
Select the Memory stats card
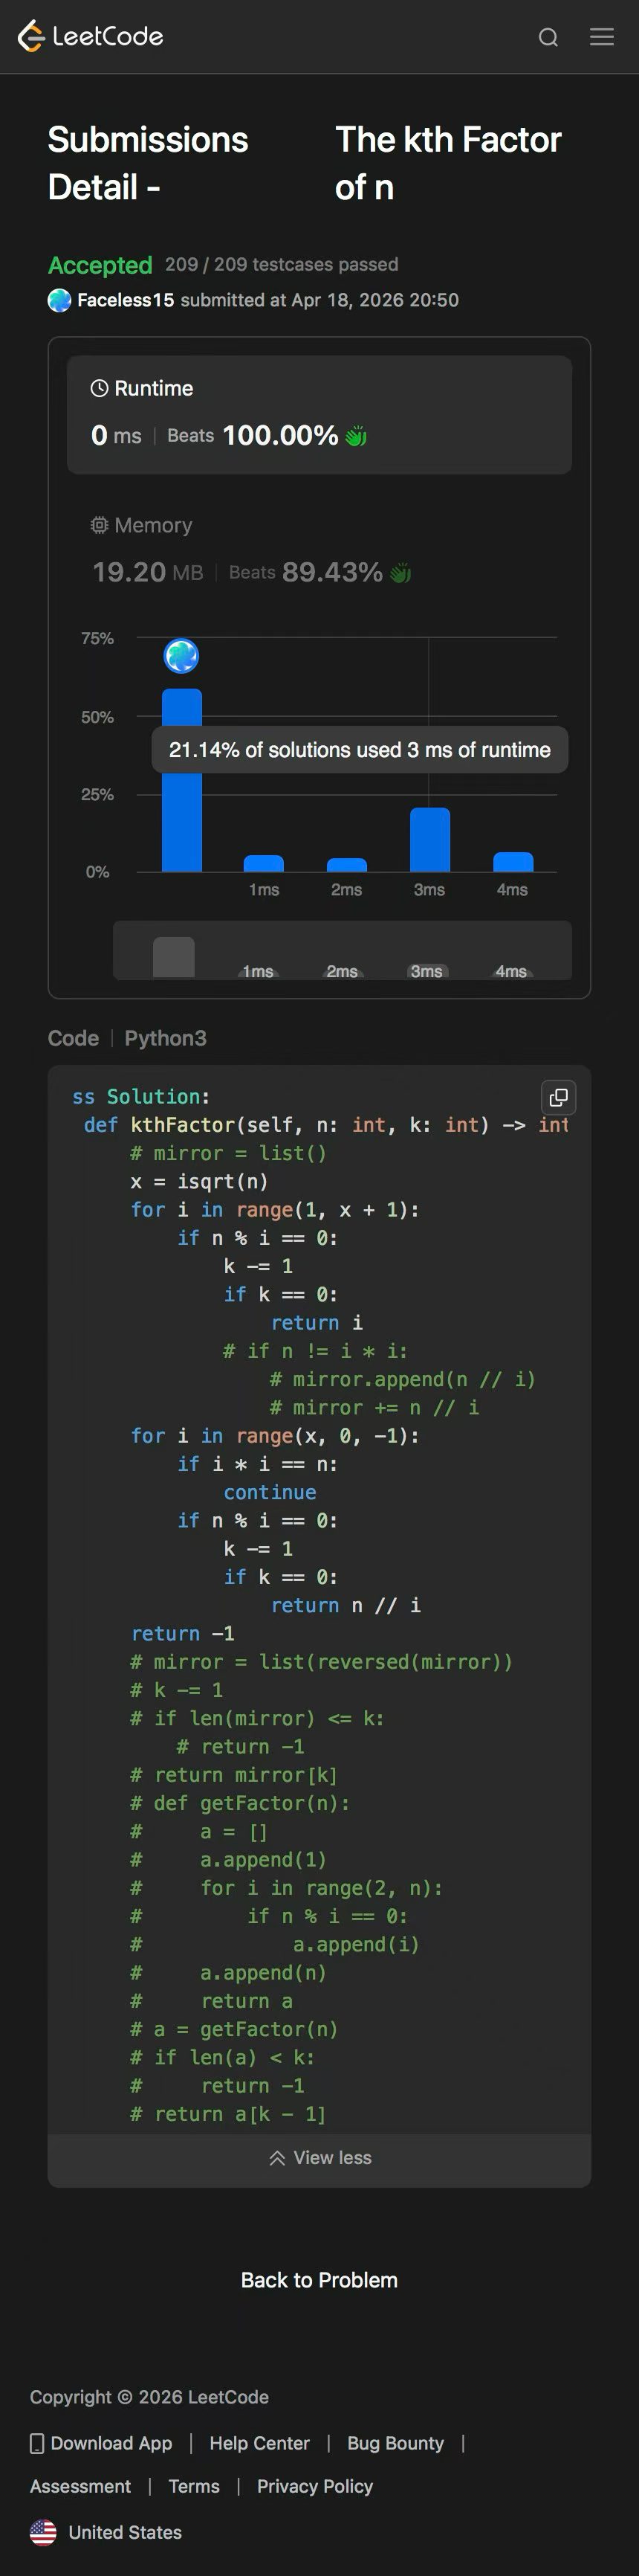click(319, 551)
